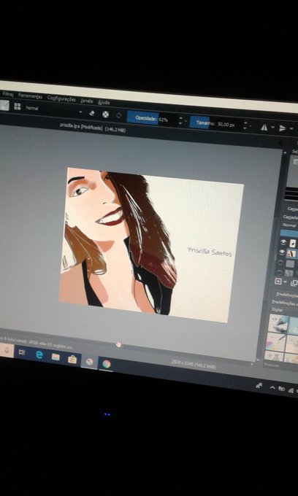Select the pencil brush preset thumbnail

click(x=278, y=322)
